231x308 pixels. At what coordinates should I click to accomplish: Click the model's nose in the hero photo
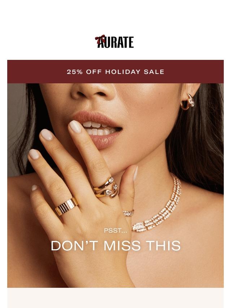click(92, 91)
